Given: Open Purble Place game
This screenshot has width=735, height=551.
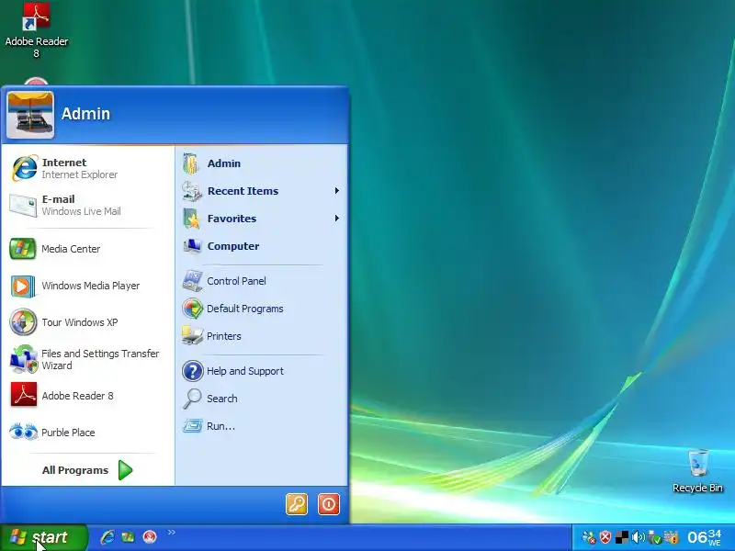Looking at the screenshot, I should (87, 433).
